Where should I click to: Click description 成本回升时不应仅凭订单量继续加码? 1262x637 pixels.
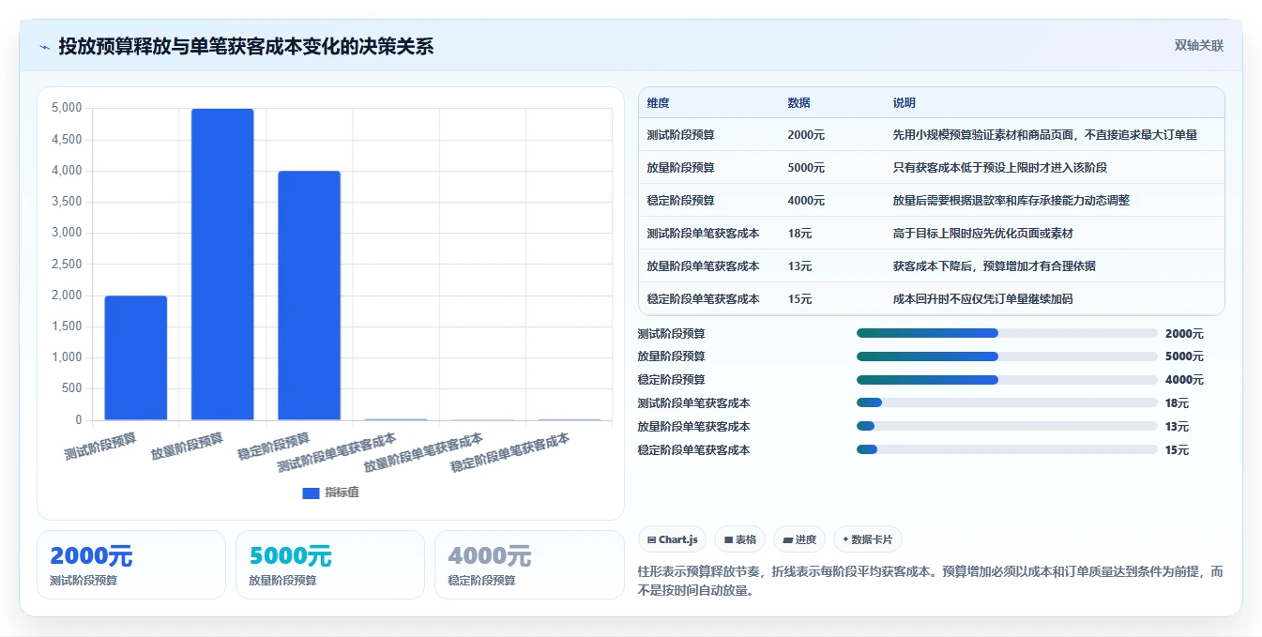982,299
